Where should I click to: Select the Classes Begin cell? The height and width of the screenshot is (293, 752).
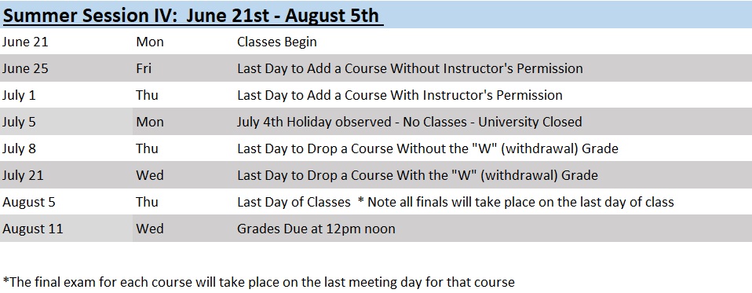point(277,42)
